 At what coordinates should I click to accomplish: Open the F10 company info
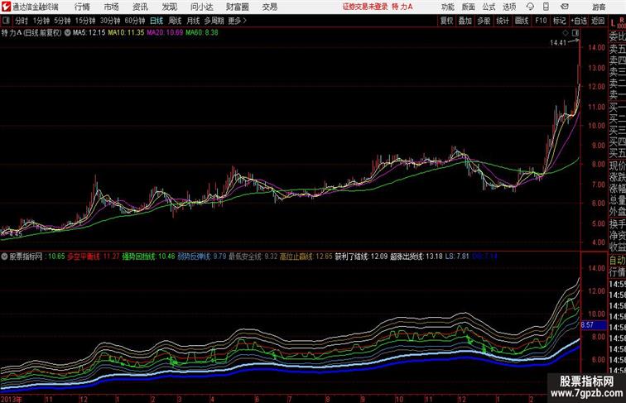pos(541,21)
